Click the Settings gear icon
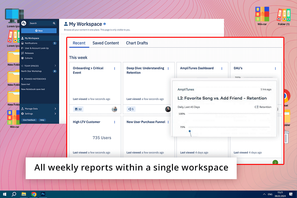Screen dimensions: 297x198 22,114
